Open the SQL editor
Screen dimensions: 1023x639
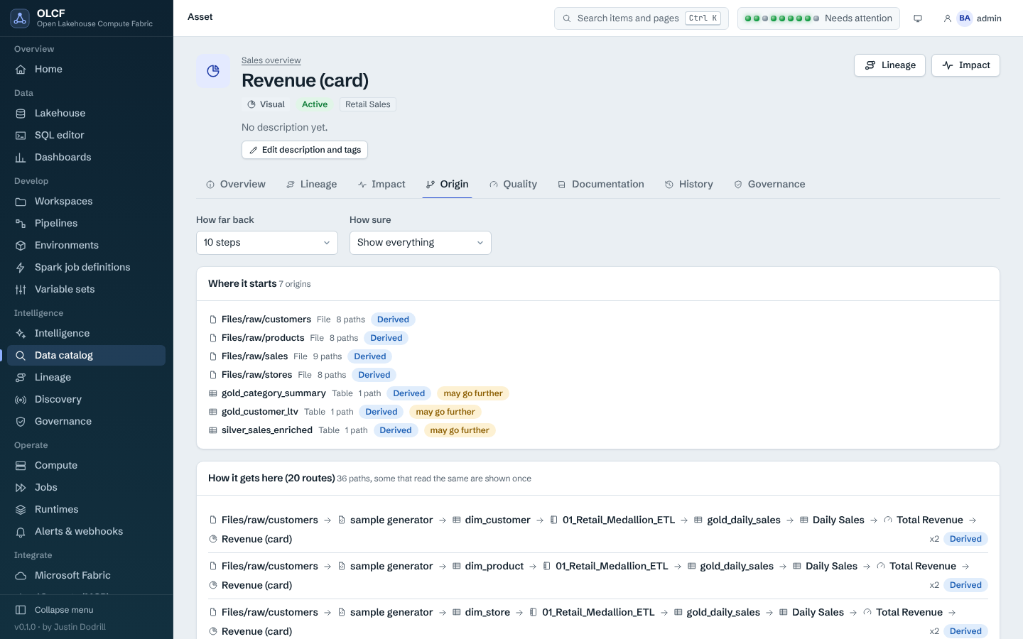[86, 135]
